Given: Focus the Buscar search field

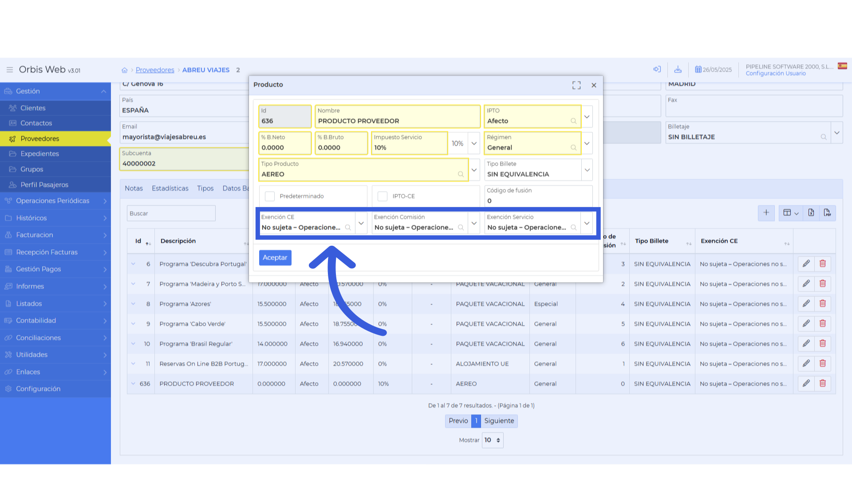Looking at the screenshot, I should [171, 213].
